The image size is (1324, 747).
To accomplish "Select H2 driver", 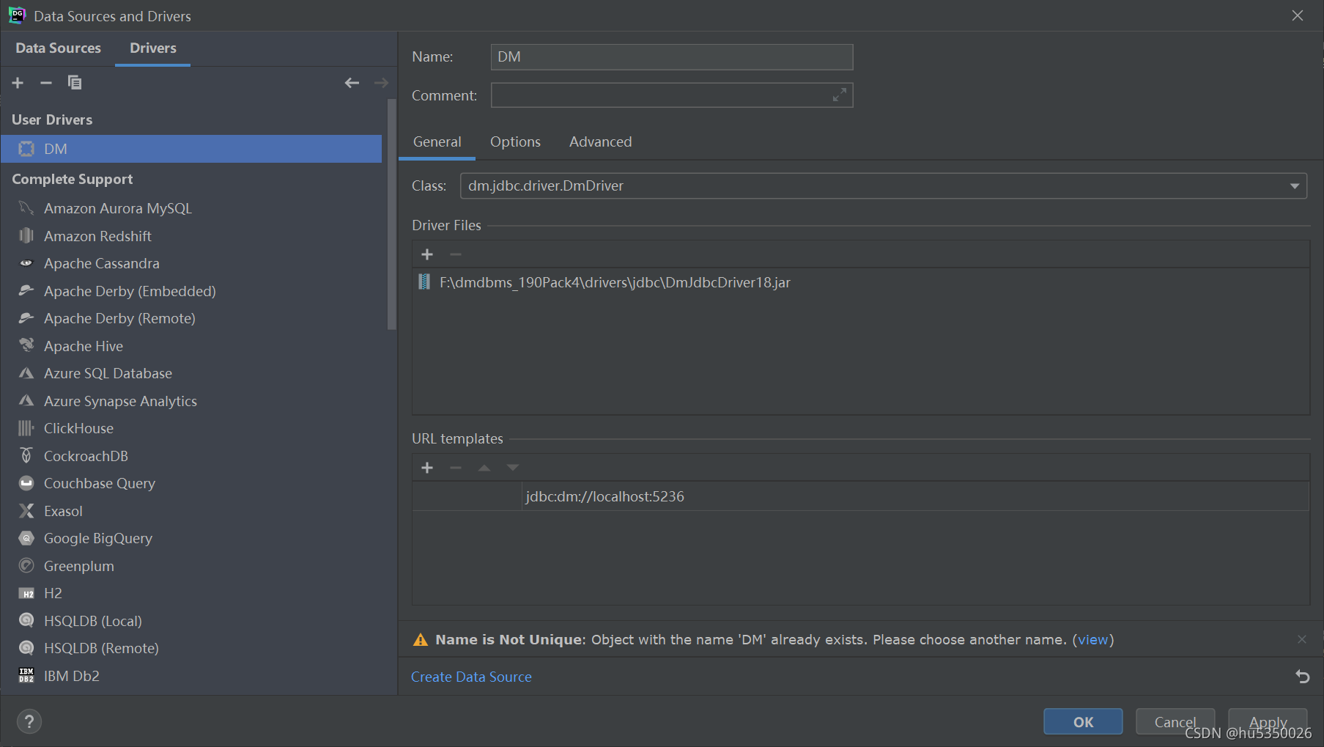I will (191, 593).
